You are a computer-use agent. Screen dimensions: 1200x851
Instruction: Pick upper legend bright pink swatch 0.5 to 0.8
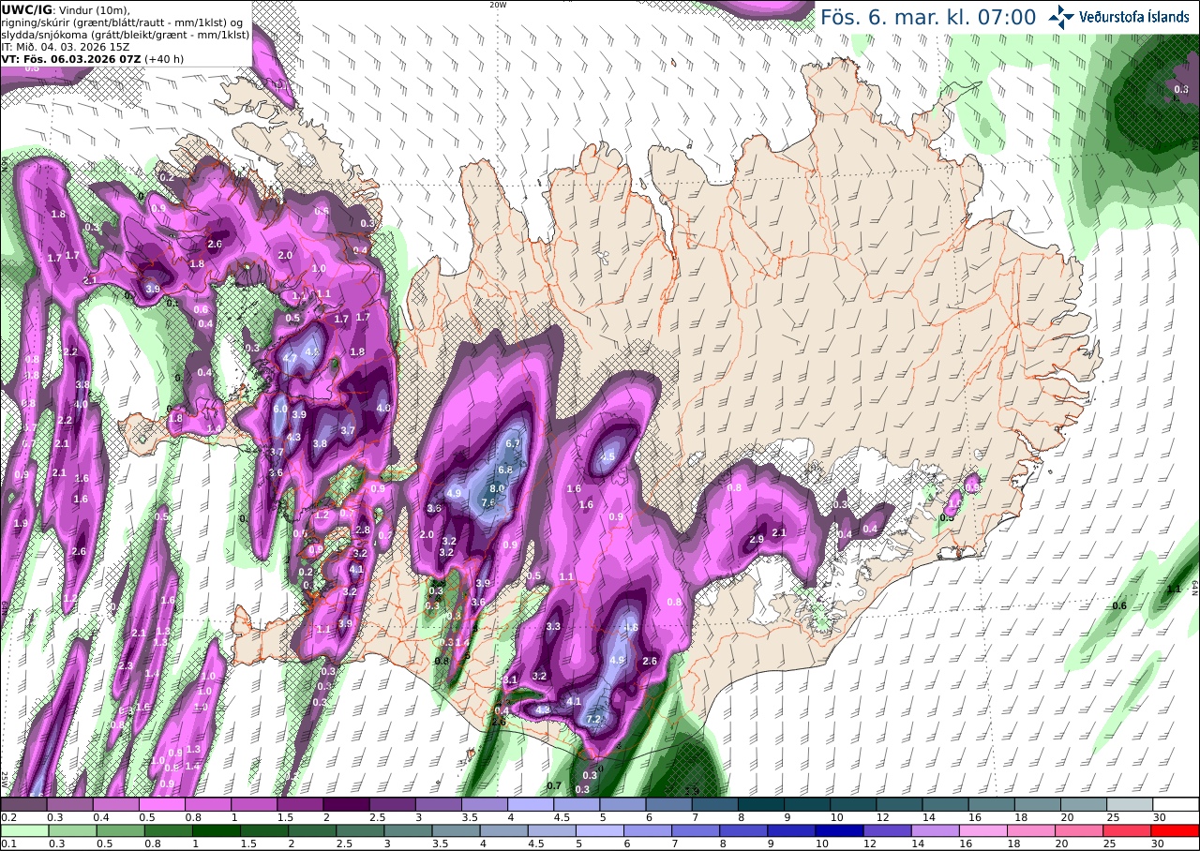[161, 804]
